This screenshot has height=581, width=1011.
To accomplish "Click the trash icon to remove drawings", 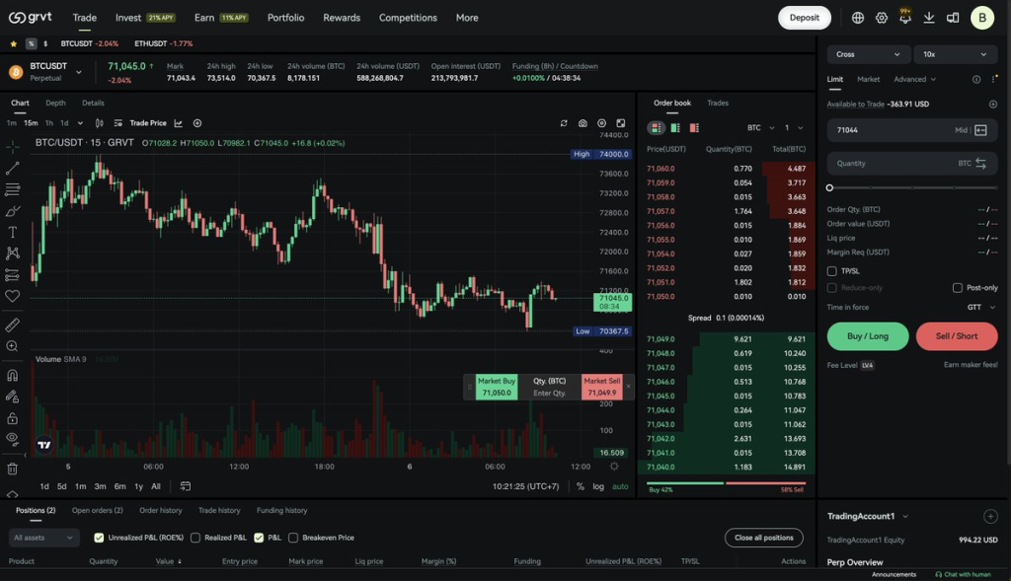I will (x=13, y=469).
